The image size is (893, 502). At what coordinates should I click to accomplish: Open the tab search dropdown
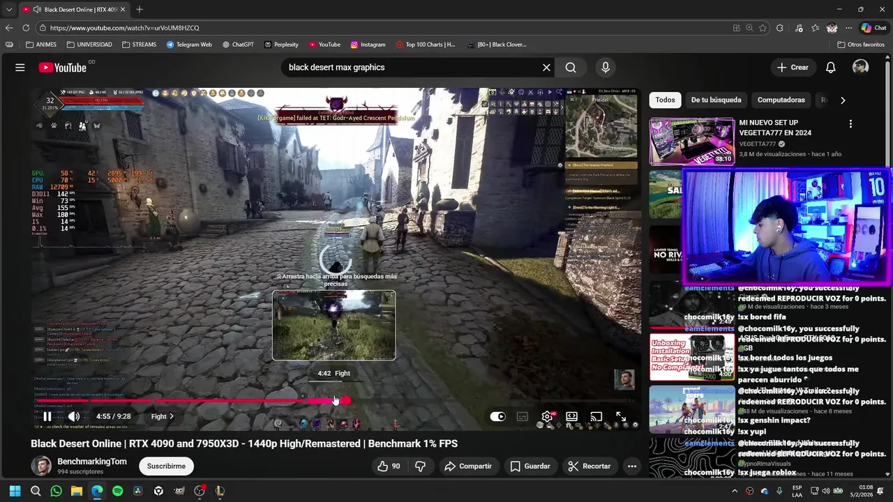tap(8, 10)
